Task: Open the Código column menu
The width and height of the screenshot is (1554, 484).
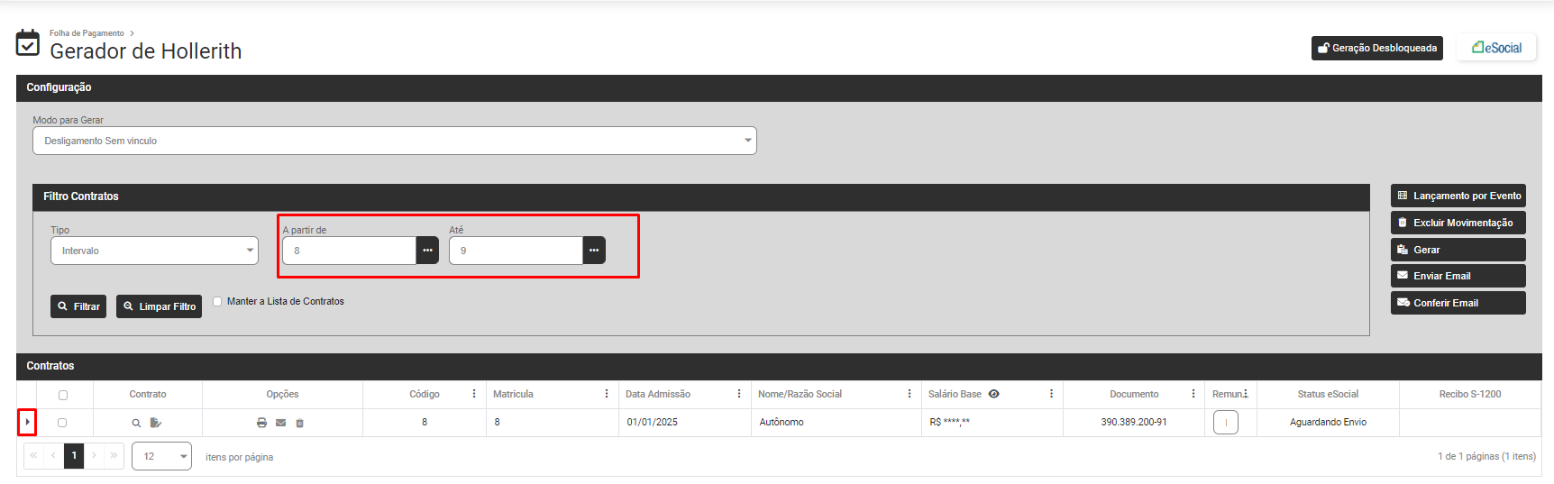Action: coord(474,394)
